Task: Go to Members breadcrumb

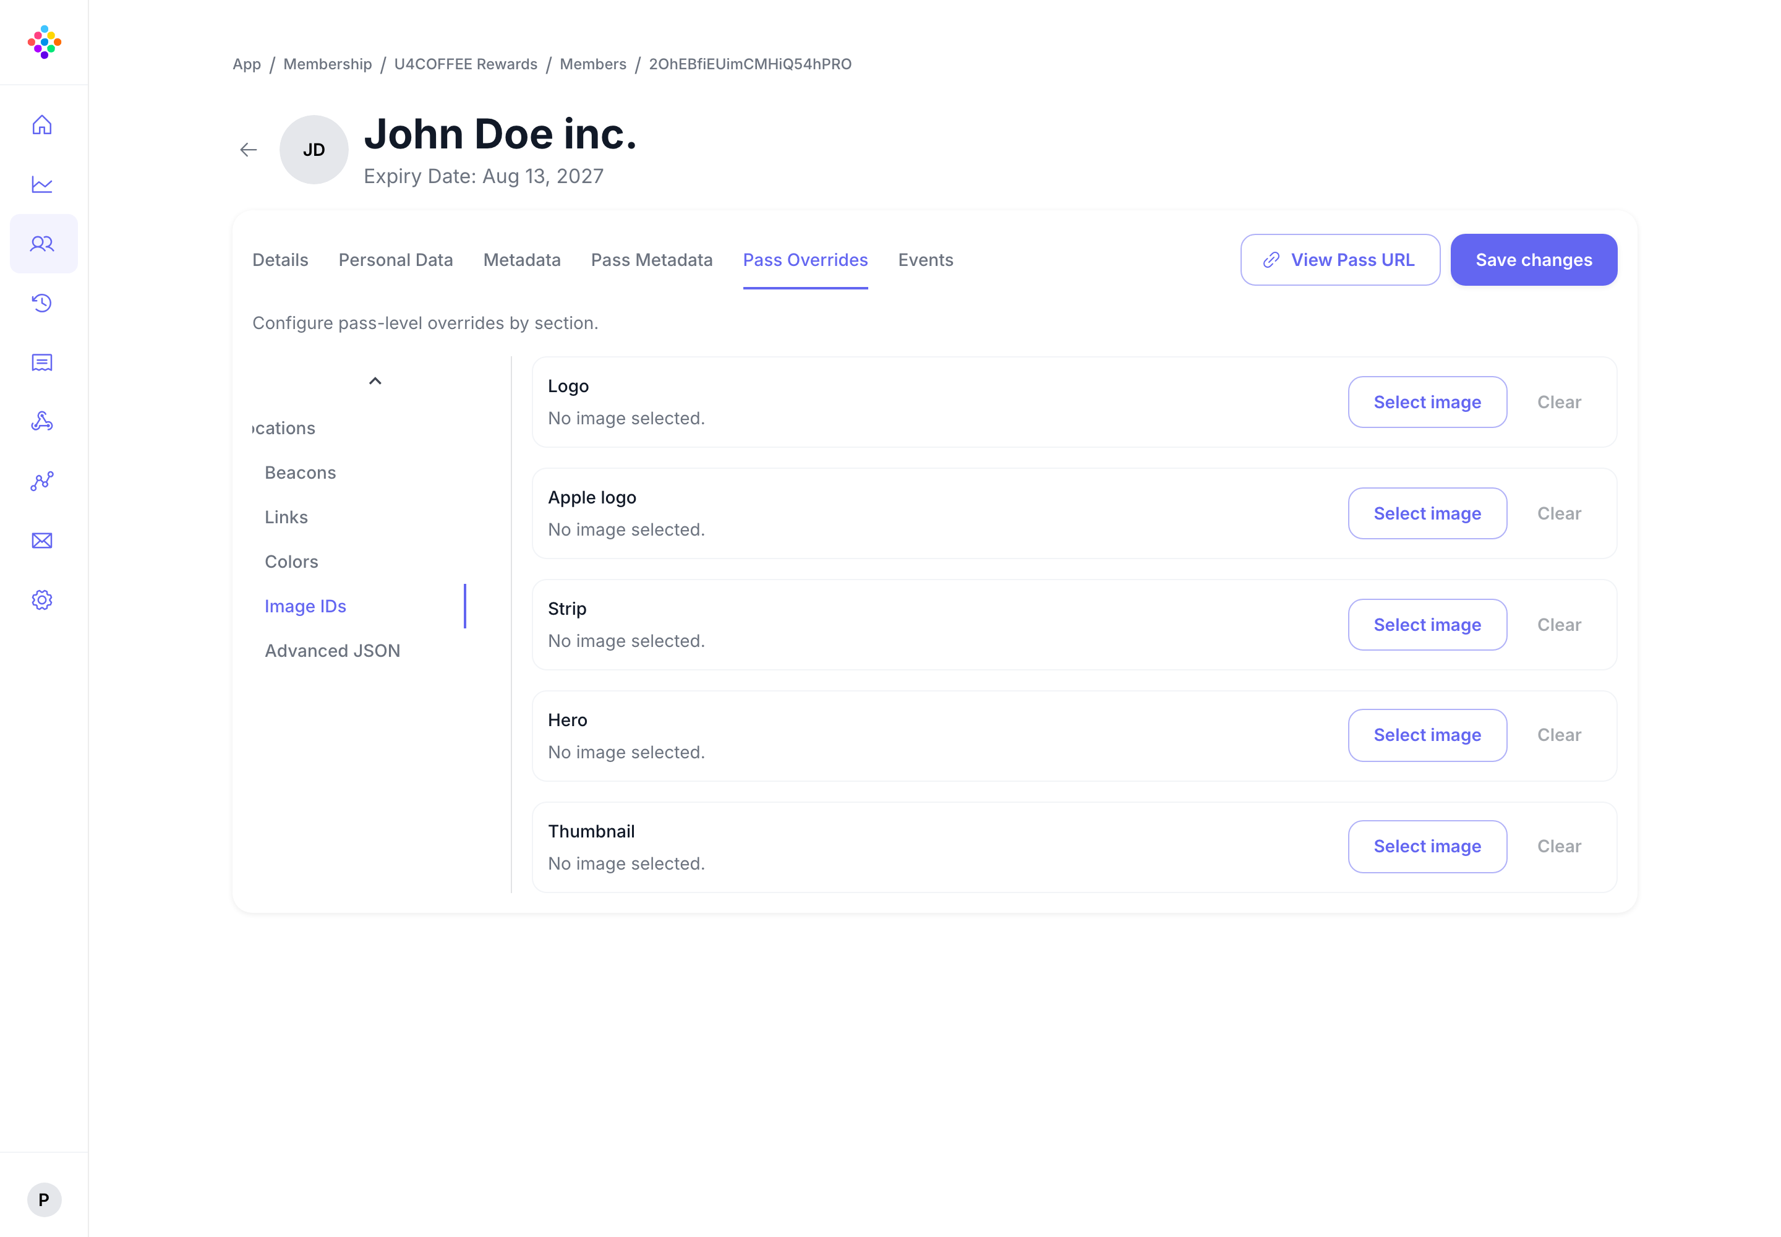Action: pos(593,64)
